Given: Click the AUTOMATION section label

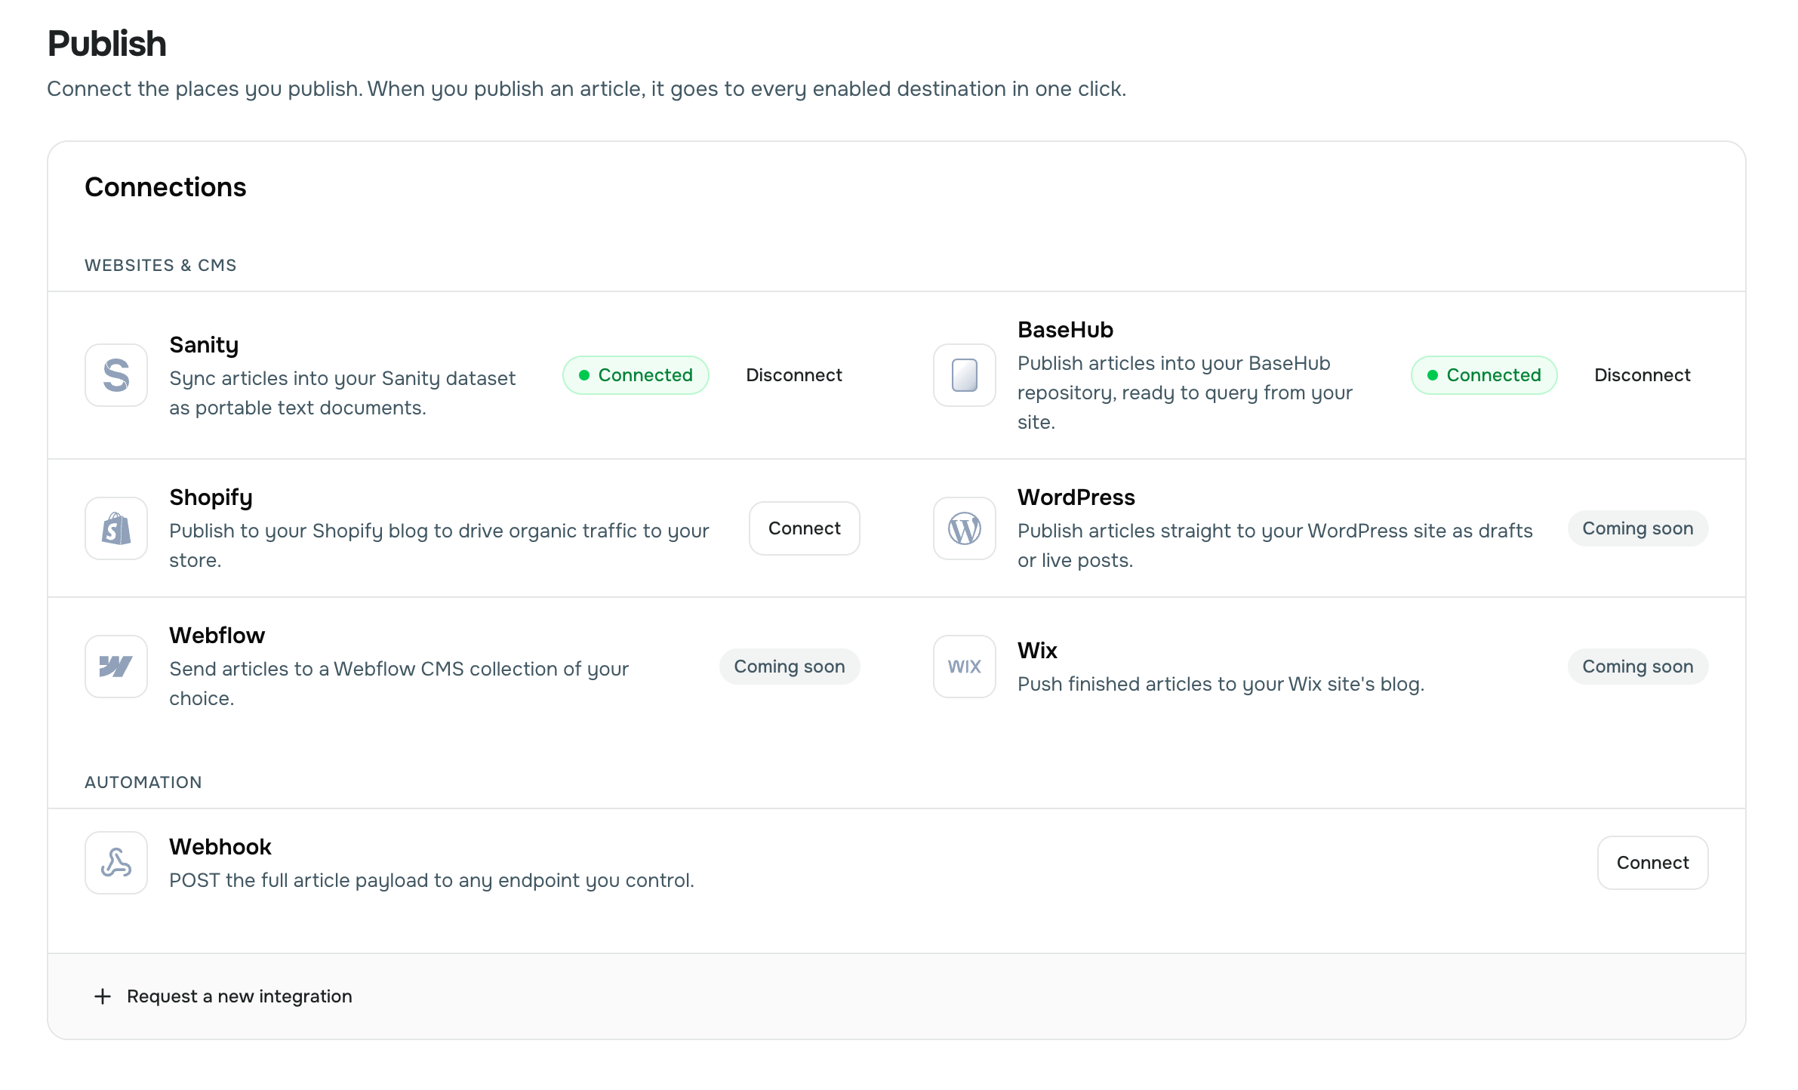Looking at the screenshot, I should tap(143, 782).
